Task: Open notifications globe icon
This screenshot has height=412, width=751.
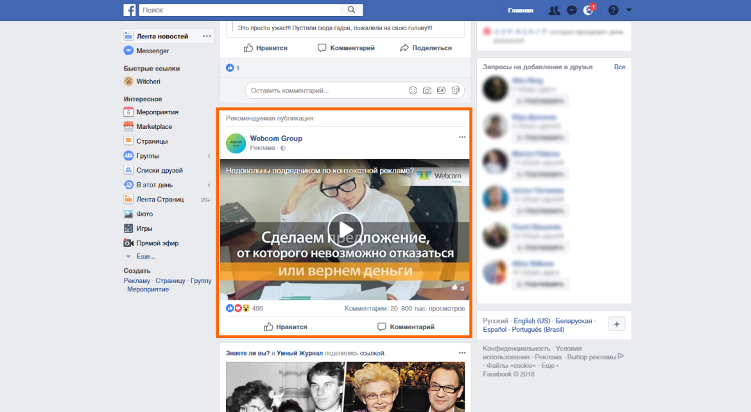Action: 588,10
